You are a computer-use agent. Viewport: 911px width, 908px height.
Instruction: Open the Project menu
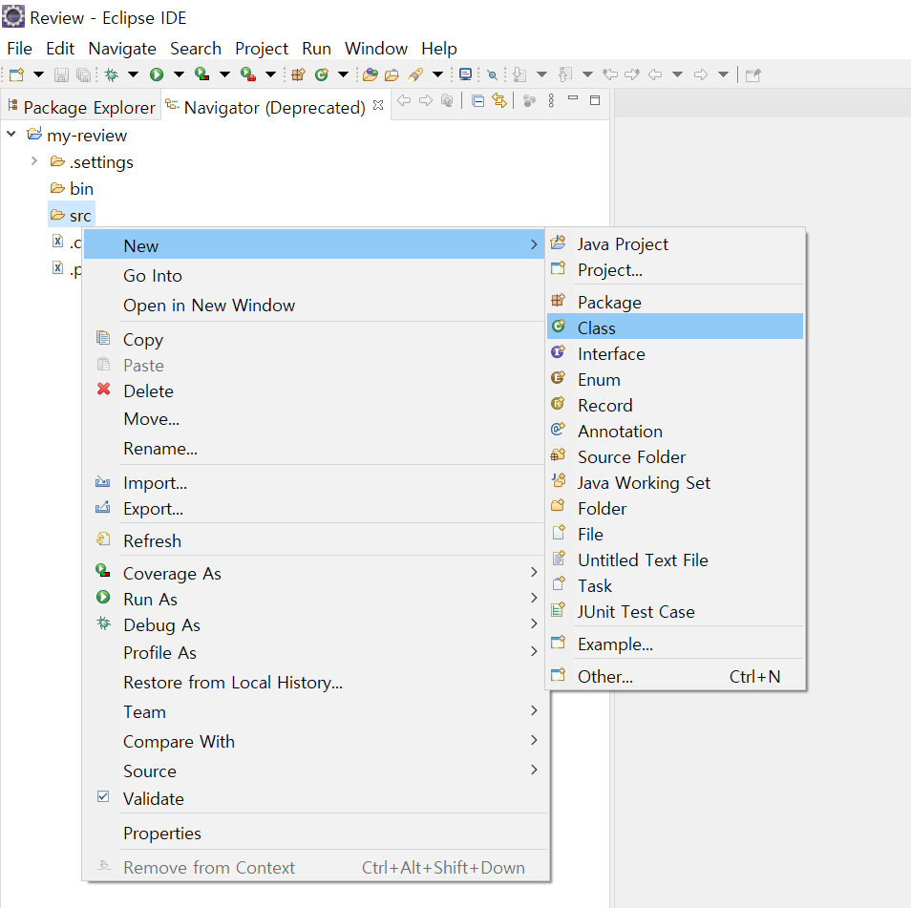[x=262, y=49]
